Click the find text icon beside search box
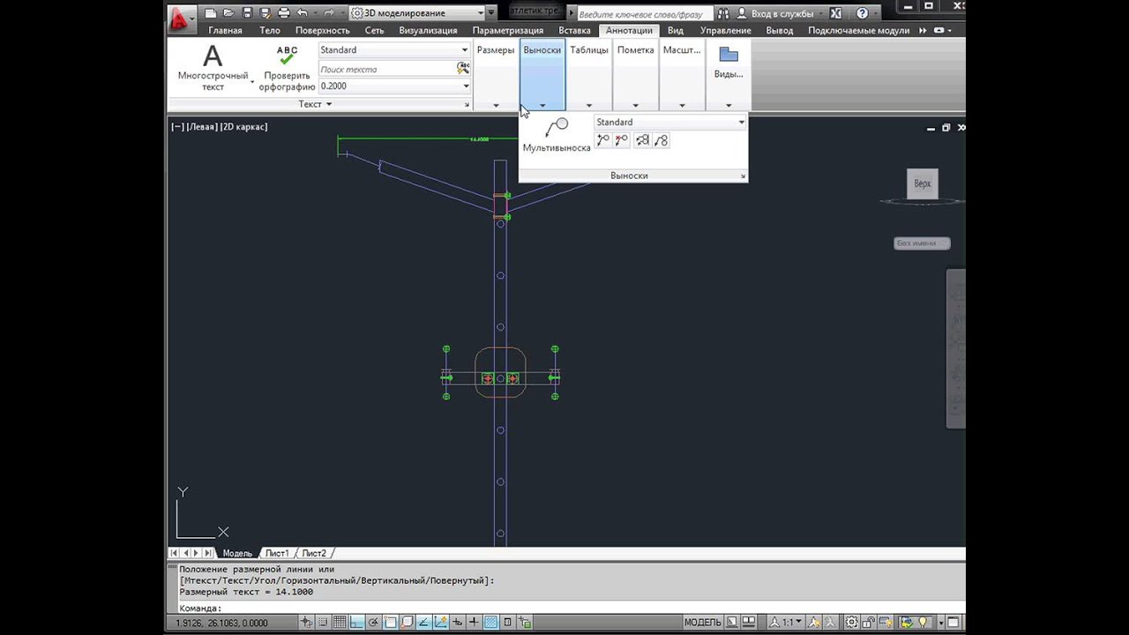 click(463, 68)
